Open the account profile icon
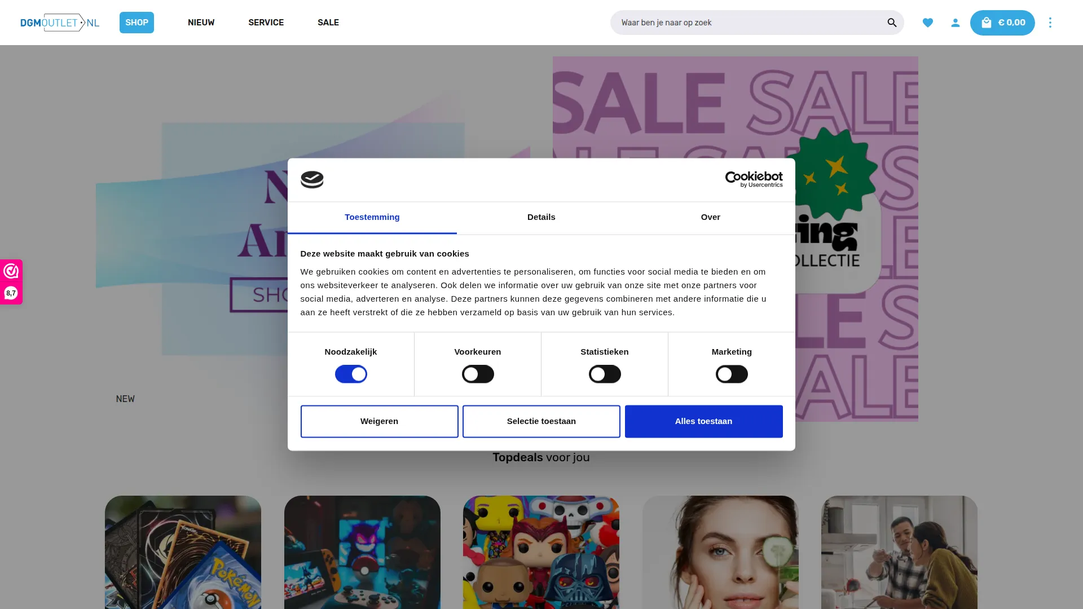The width and height of the screenshot is (1083, 609). (x=956, y=23)
